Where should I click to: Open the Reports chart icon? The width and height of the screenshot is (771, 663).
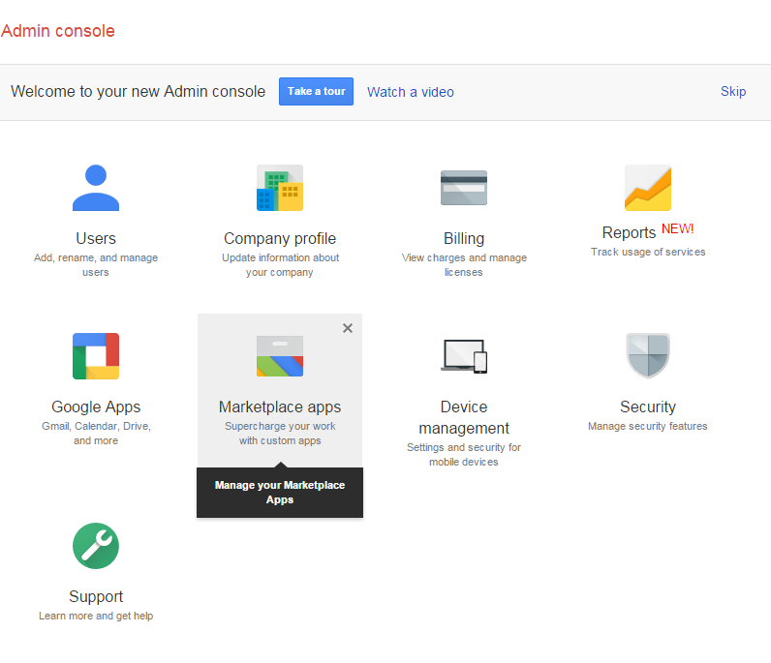tap(648, 188)
